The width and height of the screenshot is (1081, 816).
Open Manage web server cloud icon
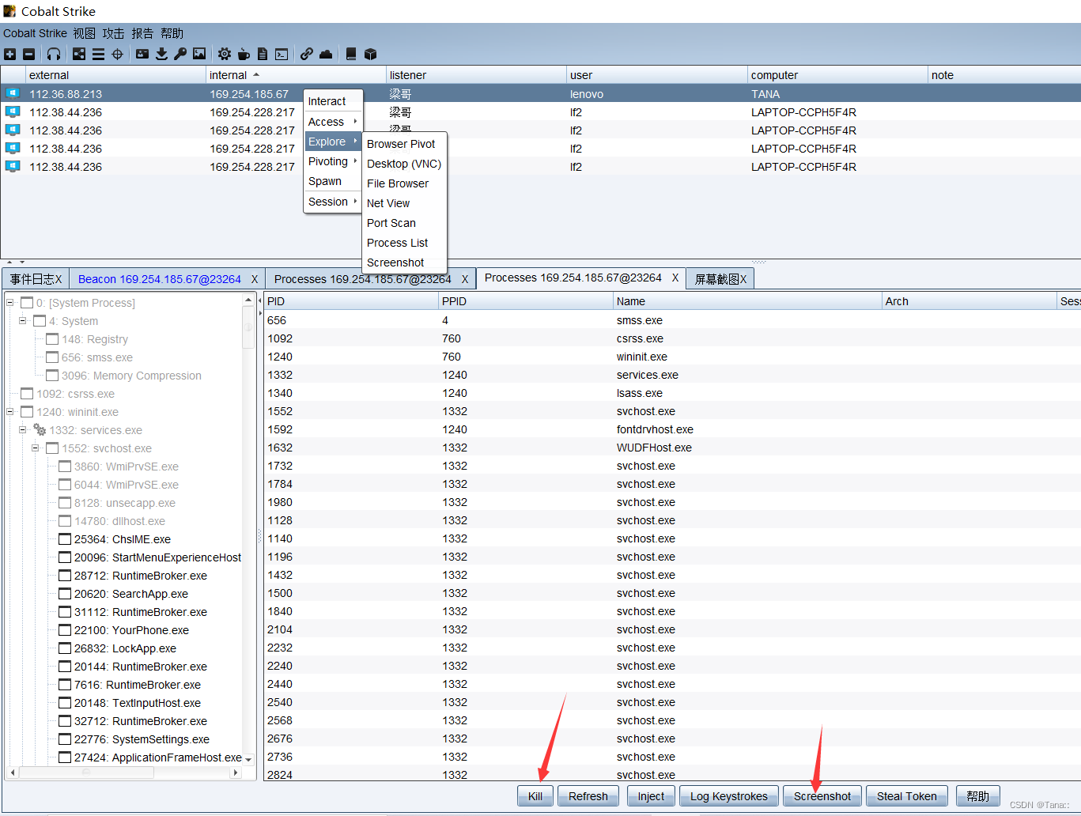326,55
